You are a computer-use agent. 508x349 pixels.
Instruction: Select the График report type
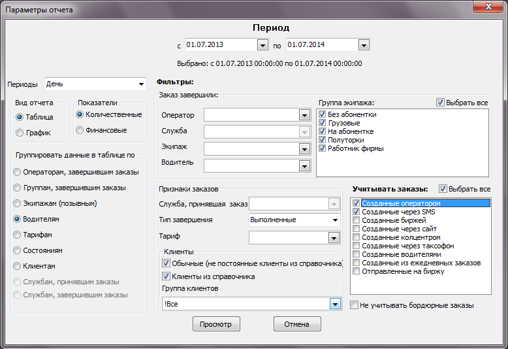(x=20, y=133)
